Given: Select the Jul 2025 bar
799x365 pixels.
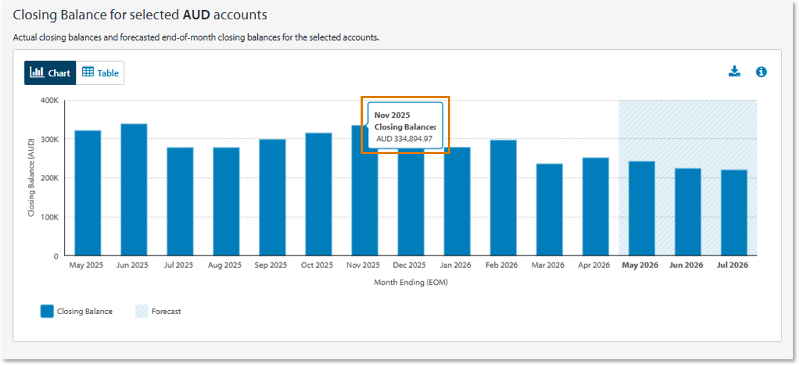Looking at the screenshot, I should click(180, 201).
